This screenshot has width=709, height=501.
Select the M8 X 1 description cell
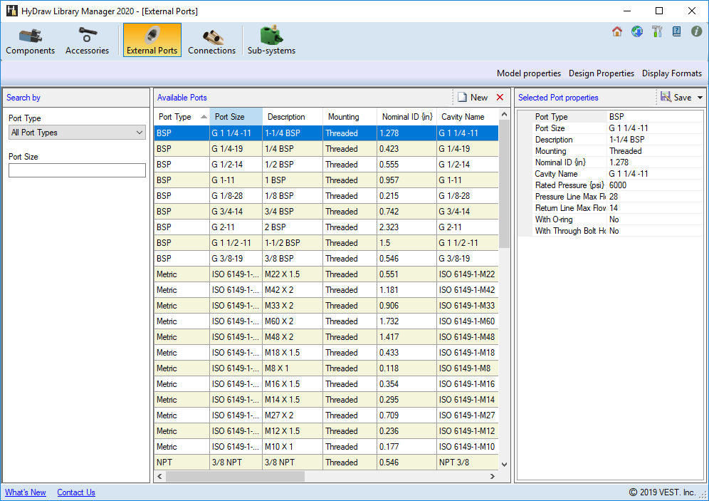coord(293,368)
